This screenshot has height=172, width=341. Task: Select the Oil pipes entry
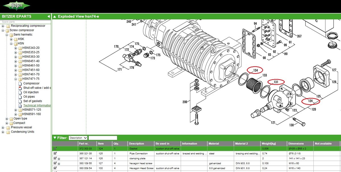pyautogui.click(x=29, y=97)
